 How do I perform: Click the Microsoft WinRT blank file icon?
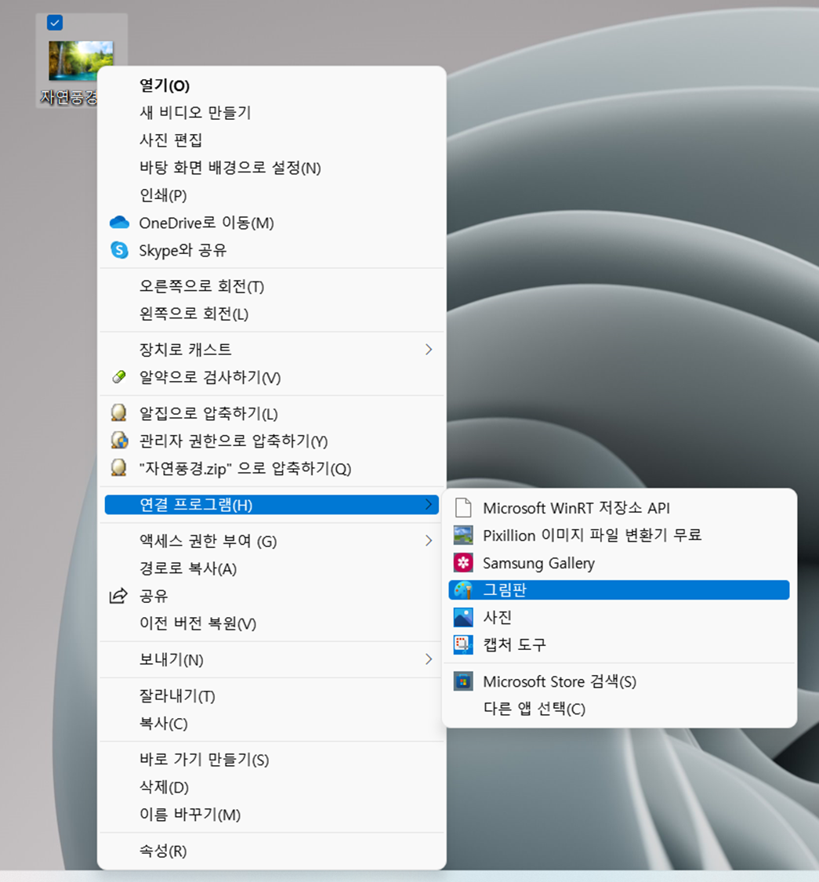tap(463, 507)
